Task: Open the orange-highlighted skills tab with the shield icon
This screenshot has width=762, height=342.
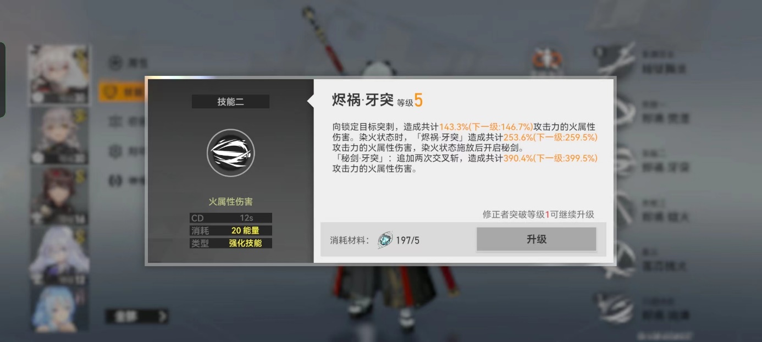Action: 122,91
